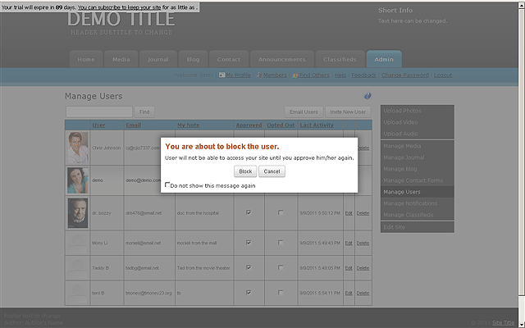Click the Members icon in welcome bar

[x=259, y=75]
